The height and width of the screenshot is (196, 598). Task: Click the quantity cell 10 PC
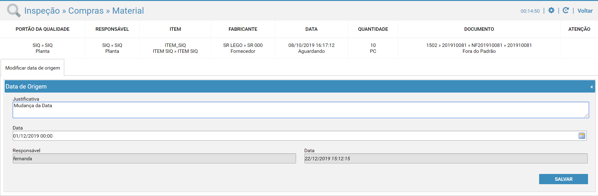click(x=373, y=48)
